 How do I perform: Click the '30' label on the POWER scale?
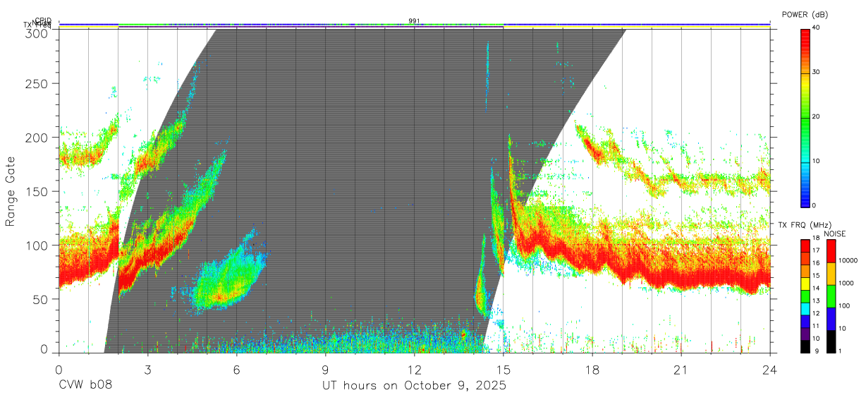(817, 73)
